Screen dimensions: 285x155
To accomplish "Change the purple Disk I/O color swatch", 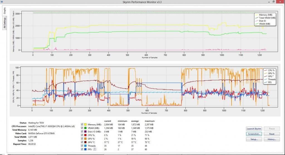I will pyautogui.click(x=85, y=132).
